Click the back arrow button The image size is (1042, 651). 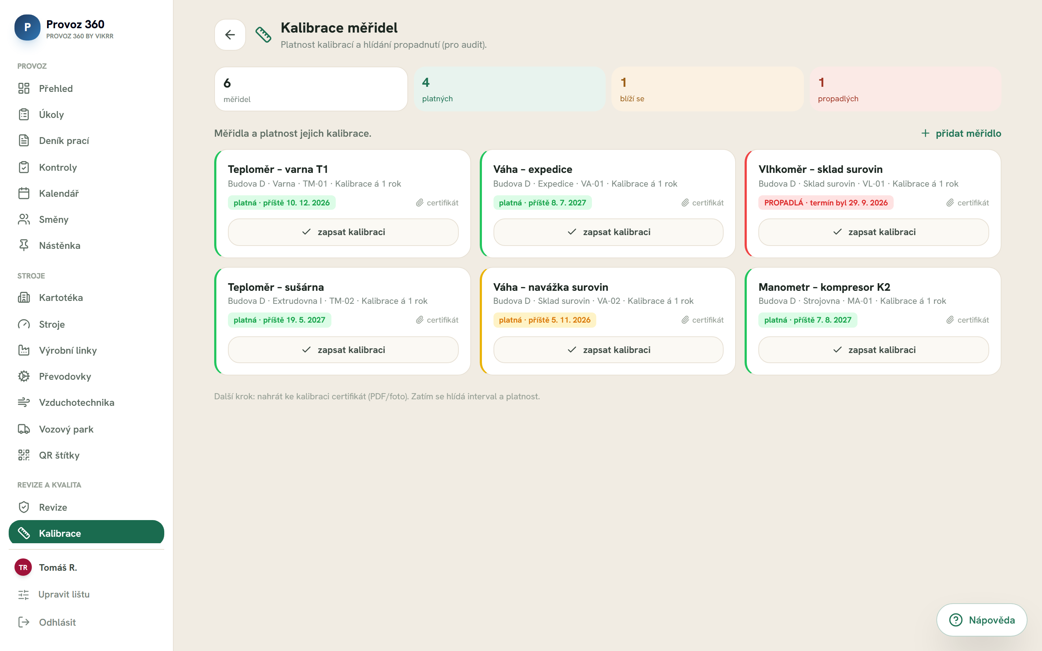pyautogui.click(x=230, y=34)
